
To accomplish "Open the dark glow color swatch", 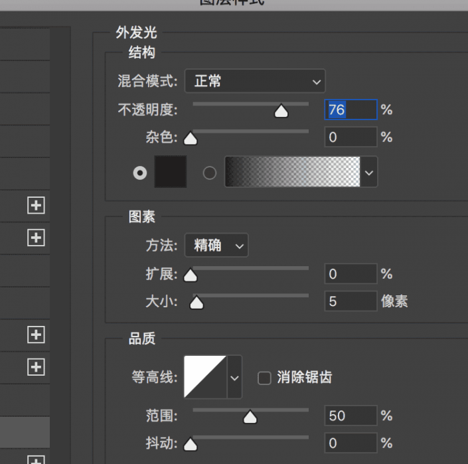I will click(x=171, y=171).
